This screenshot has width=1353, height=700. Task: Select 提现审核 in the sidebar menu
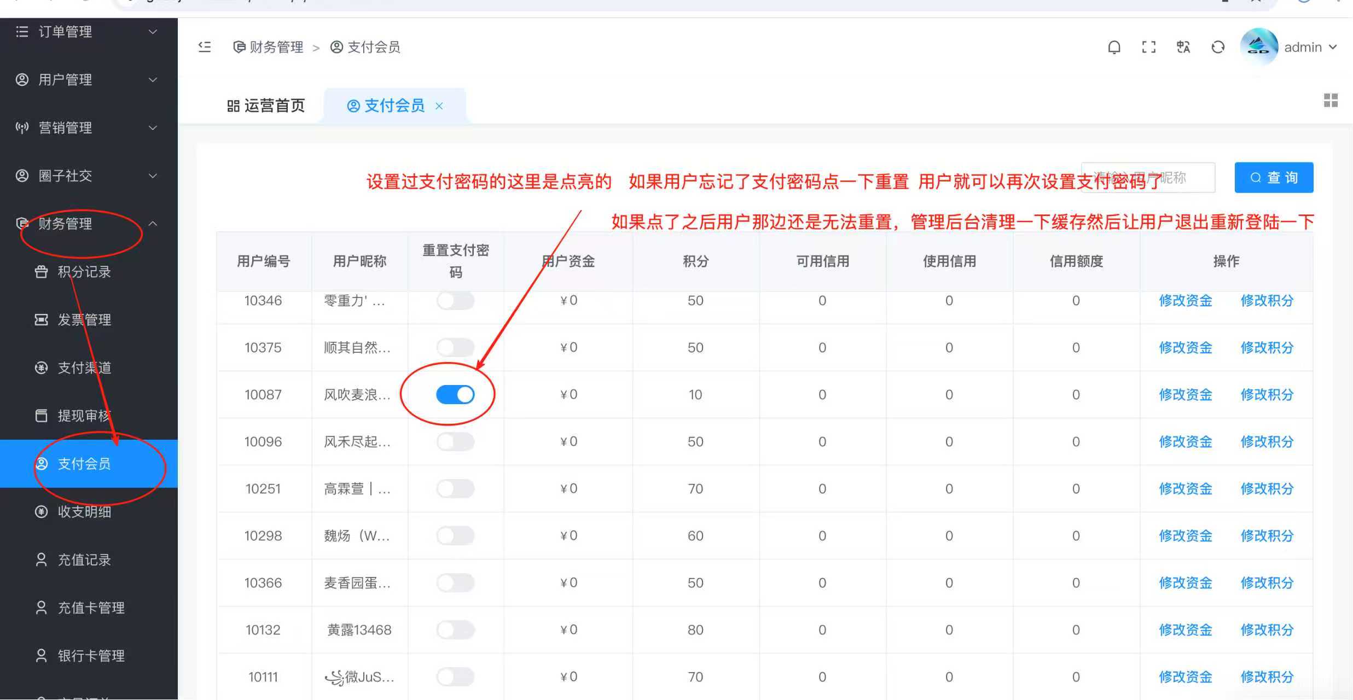click(84, 416)
